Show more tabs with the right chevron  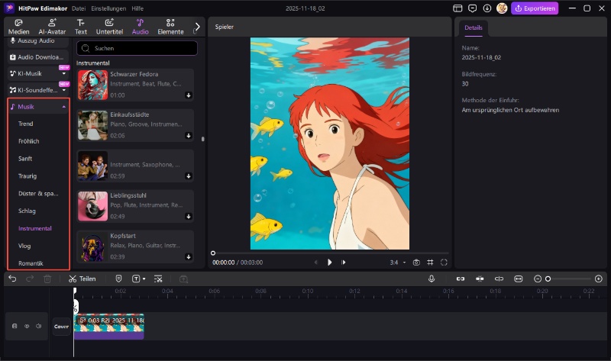point(198,27)
